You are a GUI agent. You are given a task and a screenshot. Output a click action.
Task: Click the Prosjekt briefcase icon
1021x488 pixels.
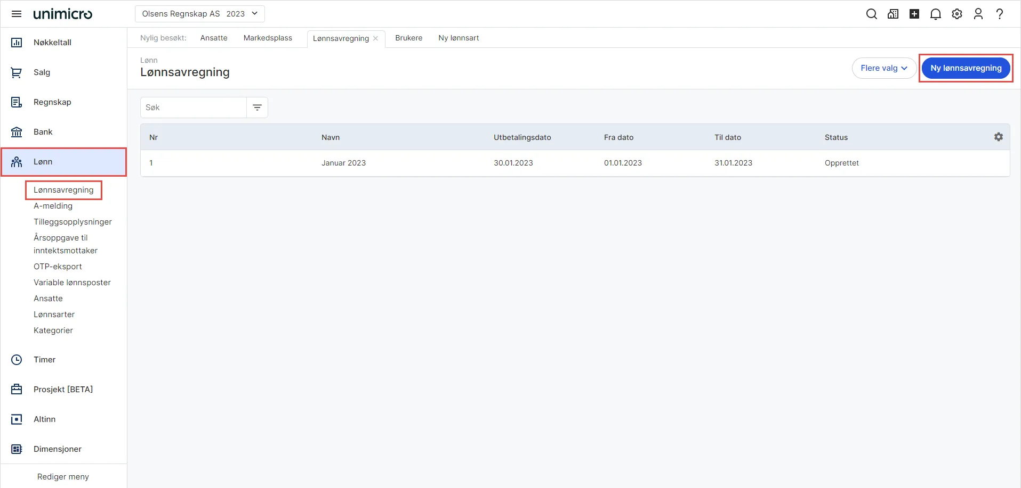coord(17,390)
